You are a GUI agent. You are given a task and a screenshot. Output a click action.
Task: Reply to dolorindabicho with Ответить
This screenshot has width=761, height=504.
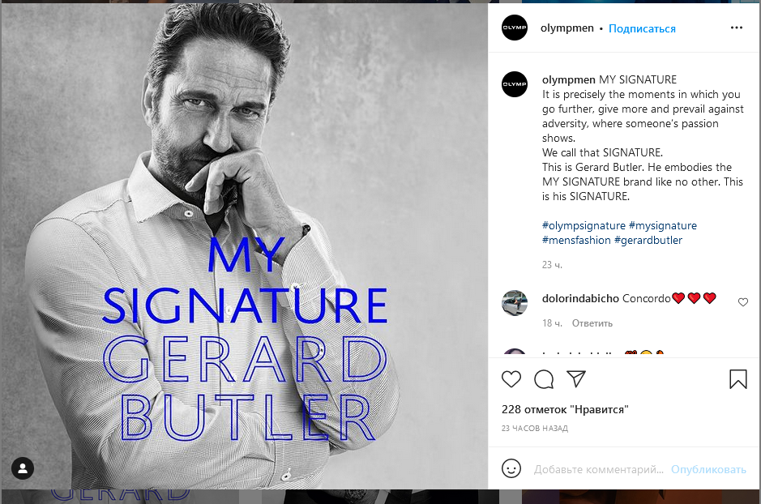pos(592,323)
